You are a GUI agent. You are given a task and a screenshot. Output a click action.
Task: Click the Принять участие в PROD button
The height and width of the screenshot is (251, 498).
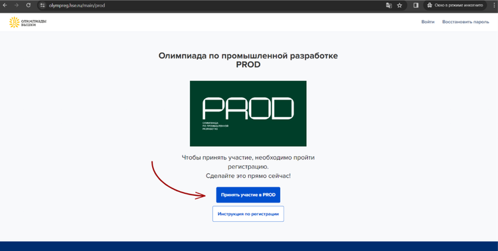tap(248, 195)
